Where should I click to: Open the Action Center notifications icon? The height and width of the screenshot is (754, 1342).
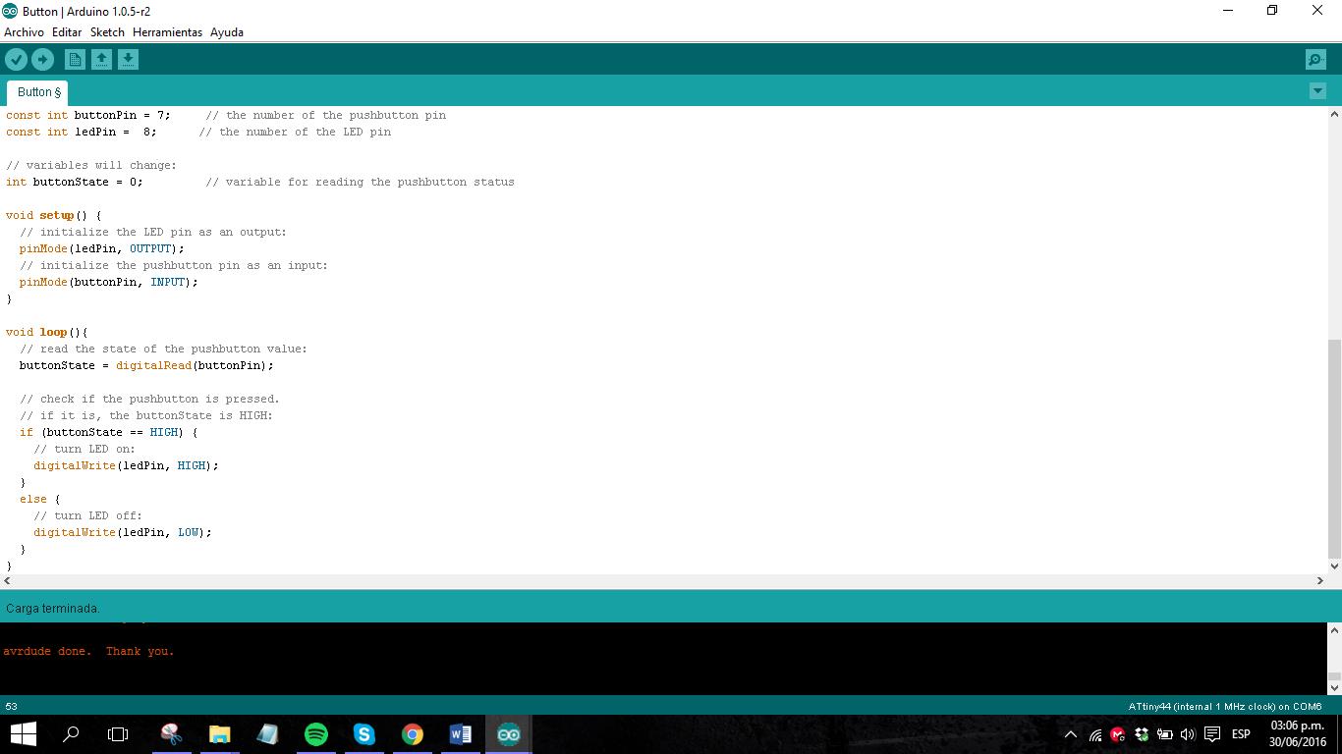pyautogui.click(x=1212, y=734)
